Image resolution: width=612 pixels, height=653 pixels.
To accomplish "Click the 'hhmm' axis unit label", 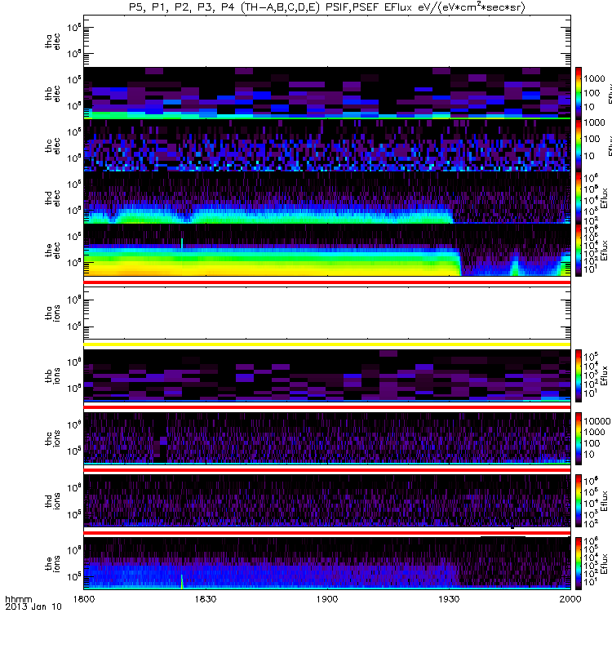I will tap(19, 599).
